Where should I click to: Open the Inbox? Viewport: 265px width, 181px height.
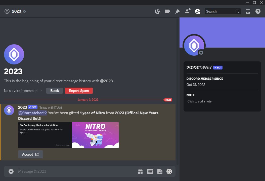(248, 11)
